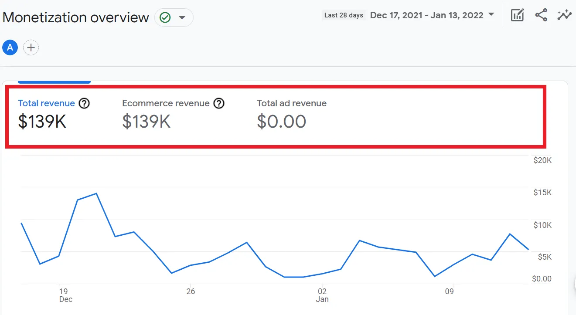The height and width of the screenshot is (315, 576).
Task: Click the 'Last 28 days' label
Action: [344, 15]
